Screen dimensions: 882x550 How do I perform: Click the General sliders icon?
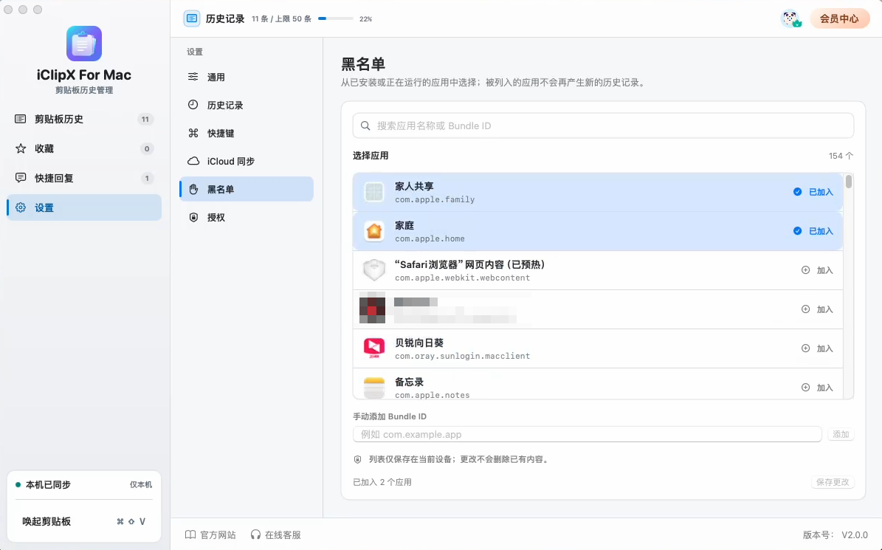[193, 77]
